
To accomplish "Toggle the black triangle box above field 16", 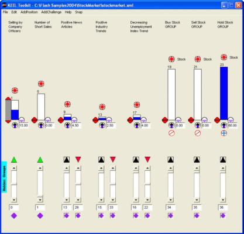I will click(136, 160).
